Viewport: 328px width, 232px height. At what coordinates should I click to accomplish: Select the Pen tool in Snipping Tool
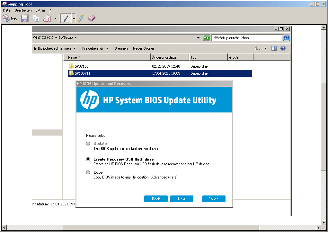[66, 18]
